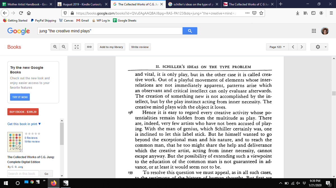
Task: Click the Search in this book field
Action: [x=23, y=173]
